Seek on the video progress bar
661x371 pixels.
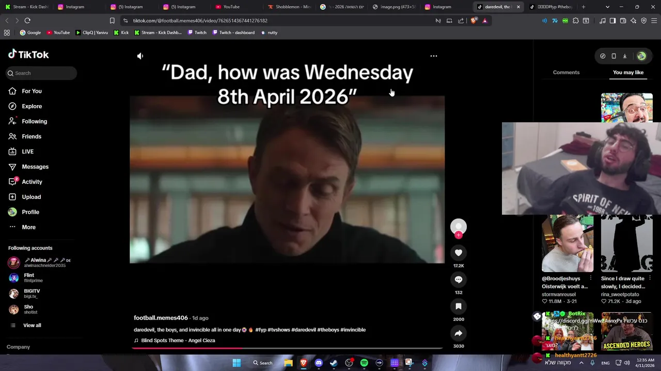(x=287, y=348)
